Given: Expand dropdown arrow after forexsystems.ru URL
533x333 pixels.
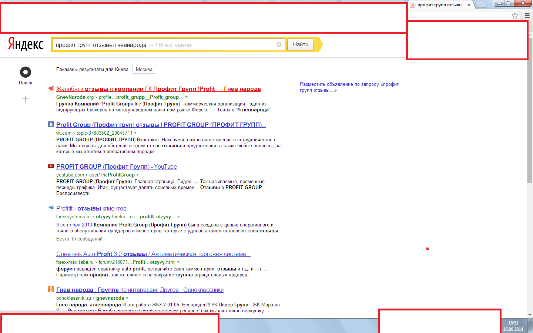Looking at the screenshot, I should (x=178, y=217).
